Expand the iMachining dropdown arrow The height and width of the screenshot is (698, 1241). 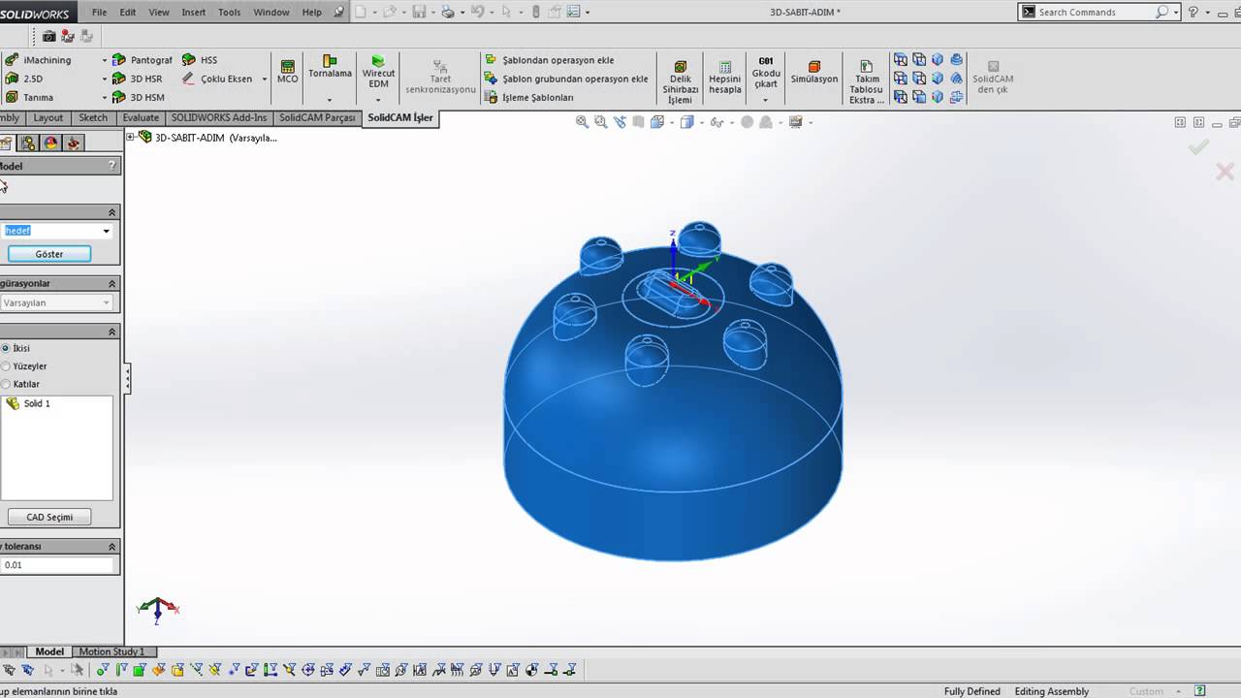click(x=104, y=60)
